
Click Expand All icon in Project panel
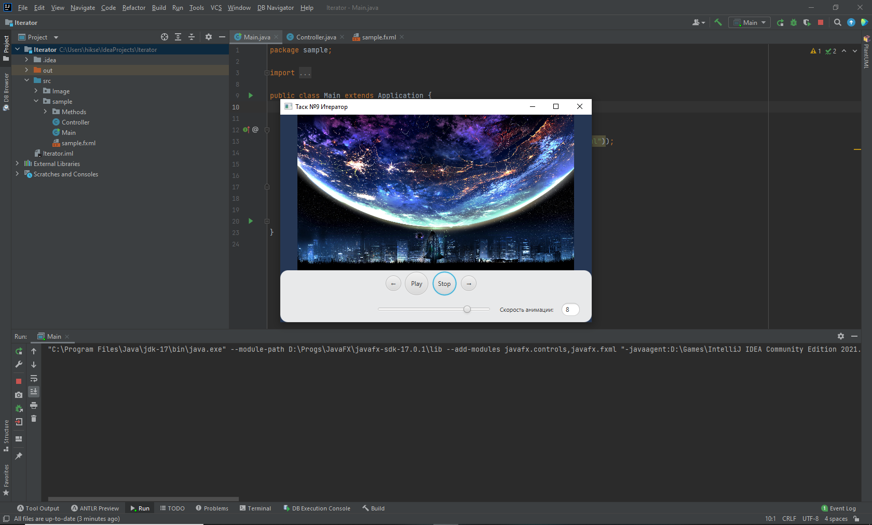click(x=178, y=37)
